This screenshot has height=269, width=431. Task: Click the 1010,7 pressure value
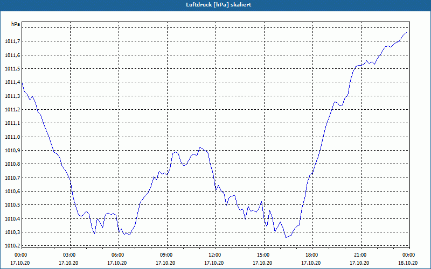[x=12, y=178]
